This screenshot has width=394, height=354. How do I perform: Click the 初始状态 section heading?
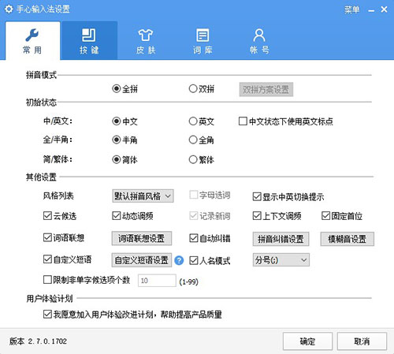[x=41, y=102]
